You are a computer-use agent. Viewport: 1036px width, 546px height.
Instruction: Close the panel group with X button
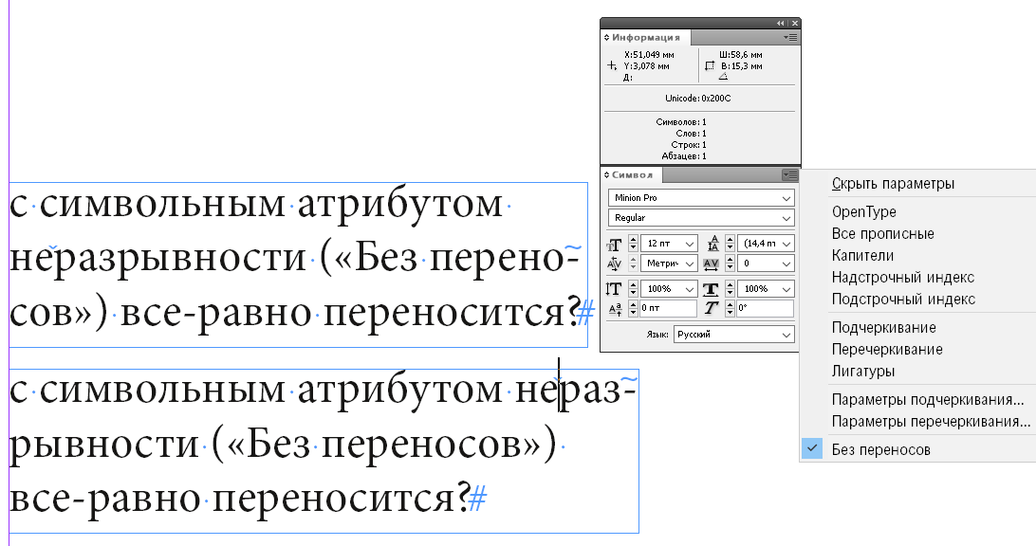[794, 23]
